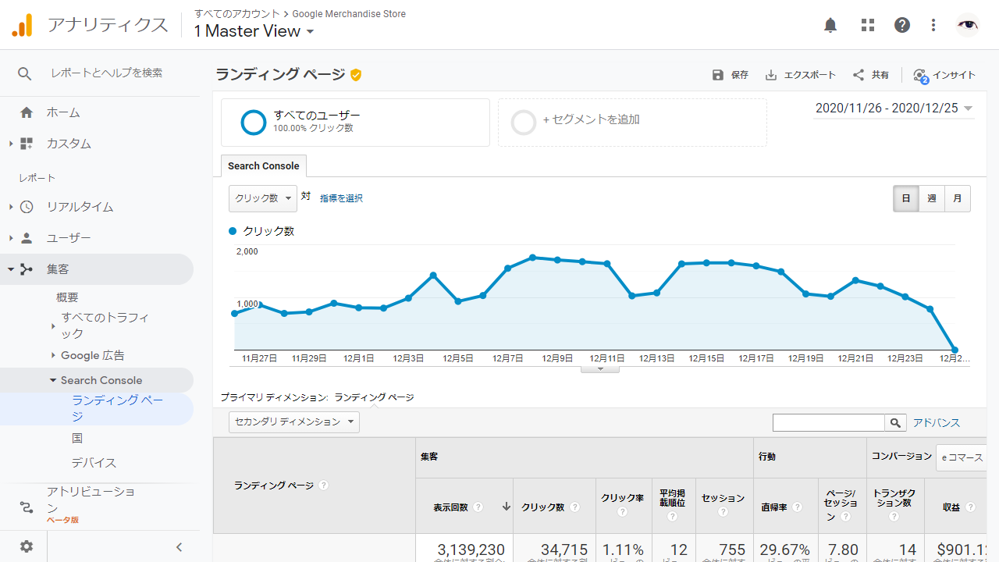Open the Insights icon with badge
Screen dimensions: 999x562
pos(921,76)
